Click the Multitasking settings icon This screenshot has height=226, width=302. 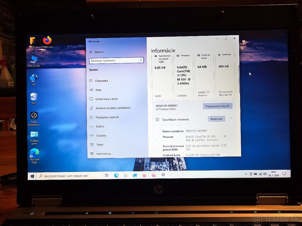tap(103, 153)
